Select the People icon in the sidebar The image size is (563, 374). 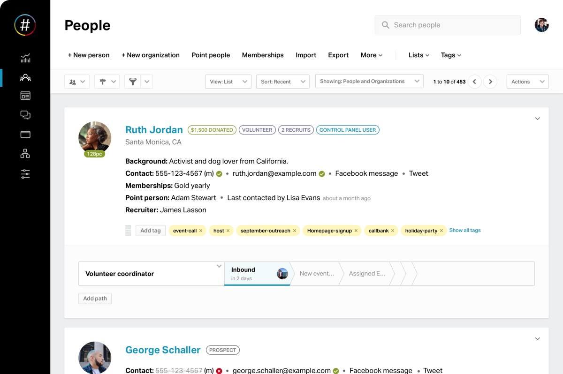[x=25, y=78]
